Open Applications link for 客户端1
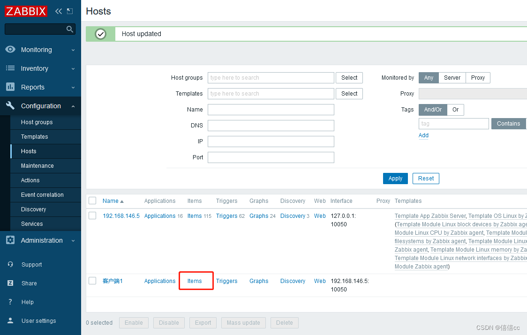The width and height of the screenshot is (527, 335). coord(159,281)
